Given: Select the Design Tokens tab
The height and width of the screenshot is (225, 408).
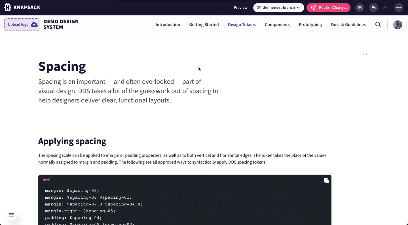Looking at the screenshot, I should click(242, 25).
